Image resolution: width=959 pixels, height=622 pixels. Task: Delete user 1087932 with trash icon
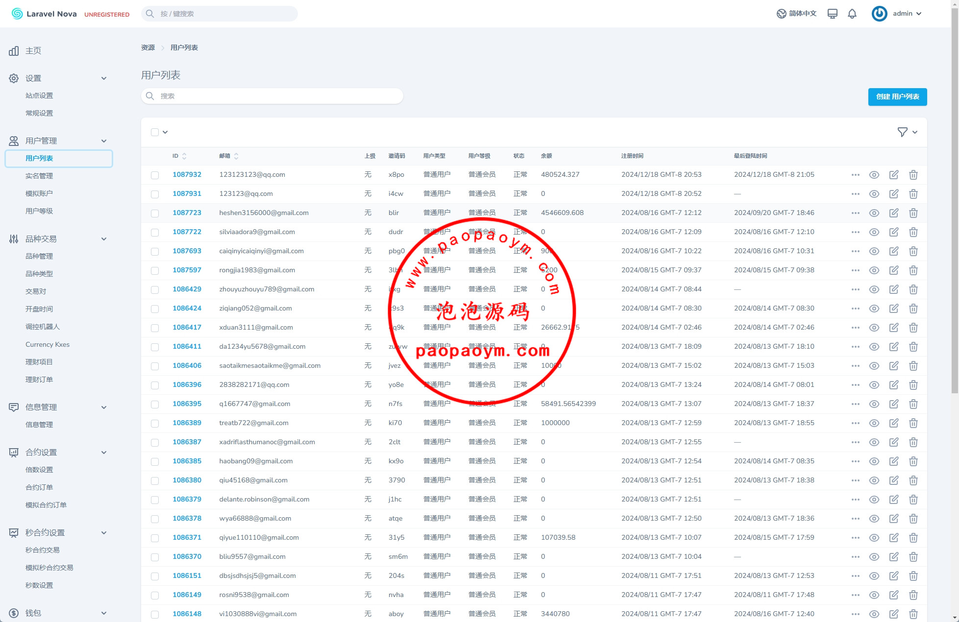pos(913,175)
